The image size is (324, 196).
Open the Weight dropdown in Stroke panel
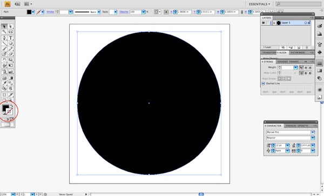[295, 67]
